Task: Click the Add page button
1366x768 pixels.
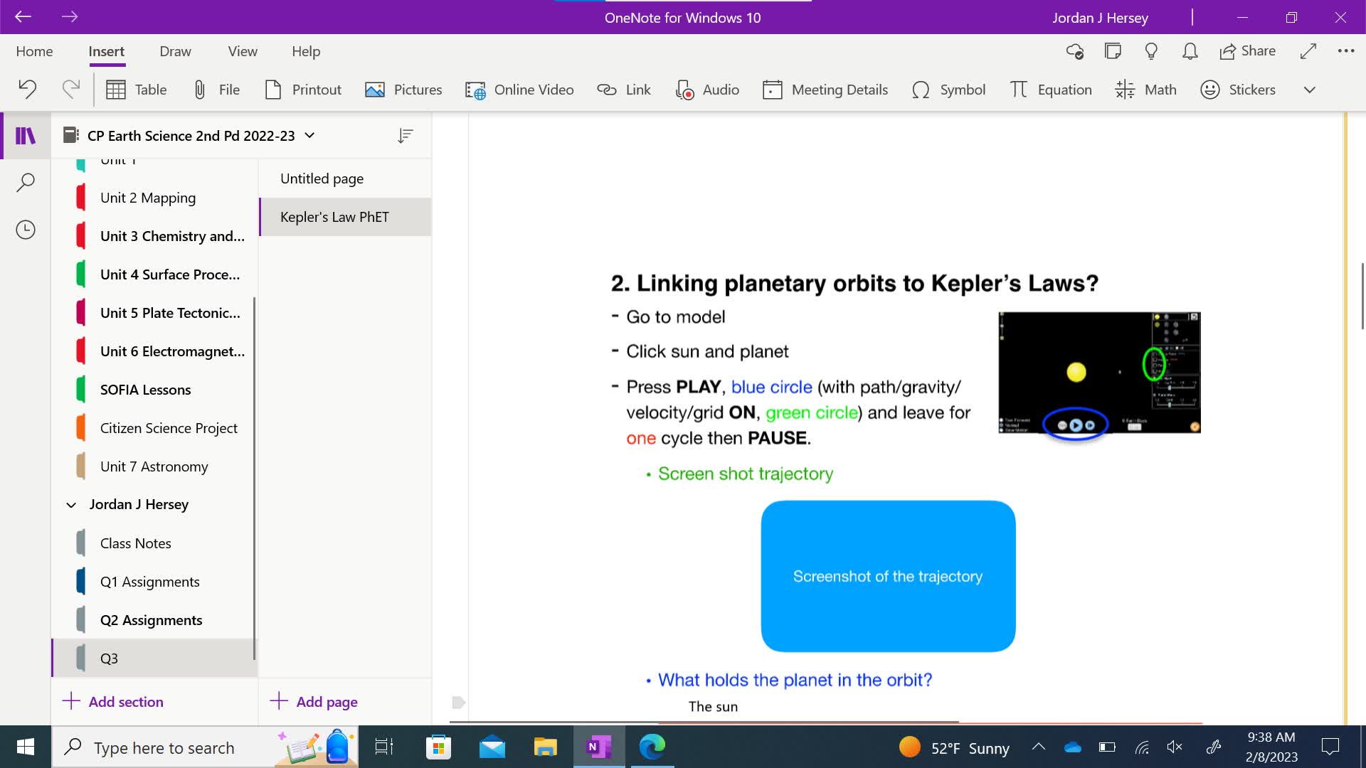Action: pyautogui.click(x=314, y=702)
